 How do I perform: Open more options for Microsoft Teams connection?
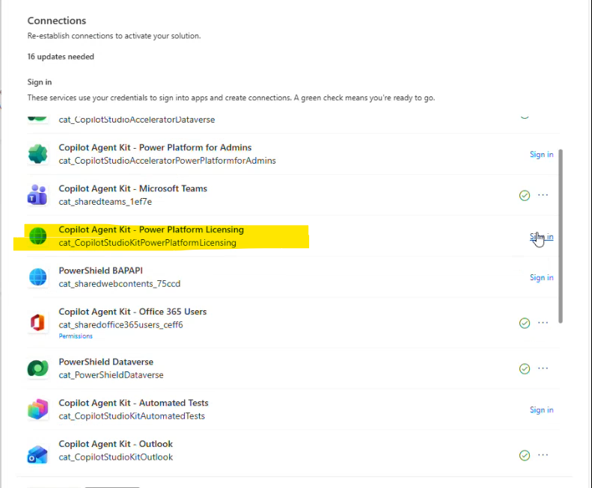click(543, 195)
